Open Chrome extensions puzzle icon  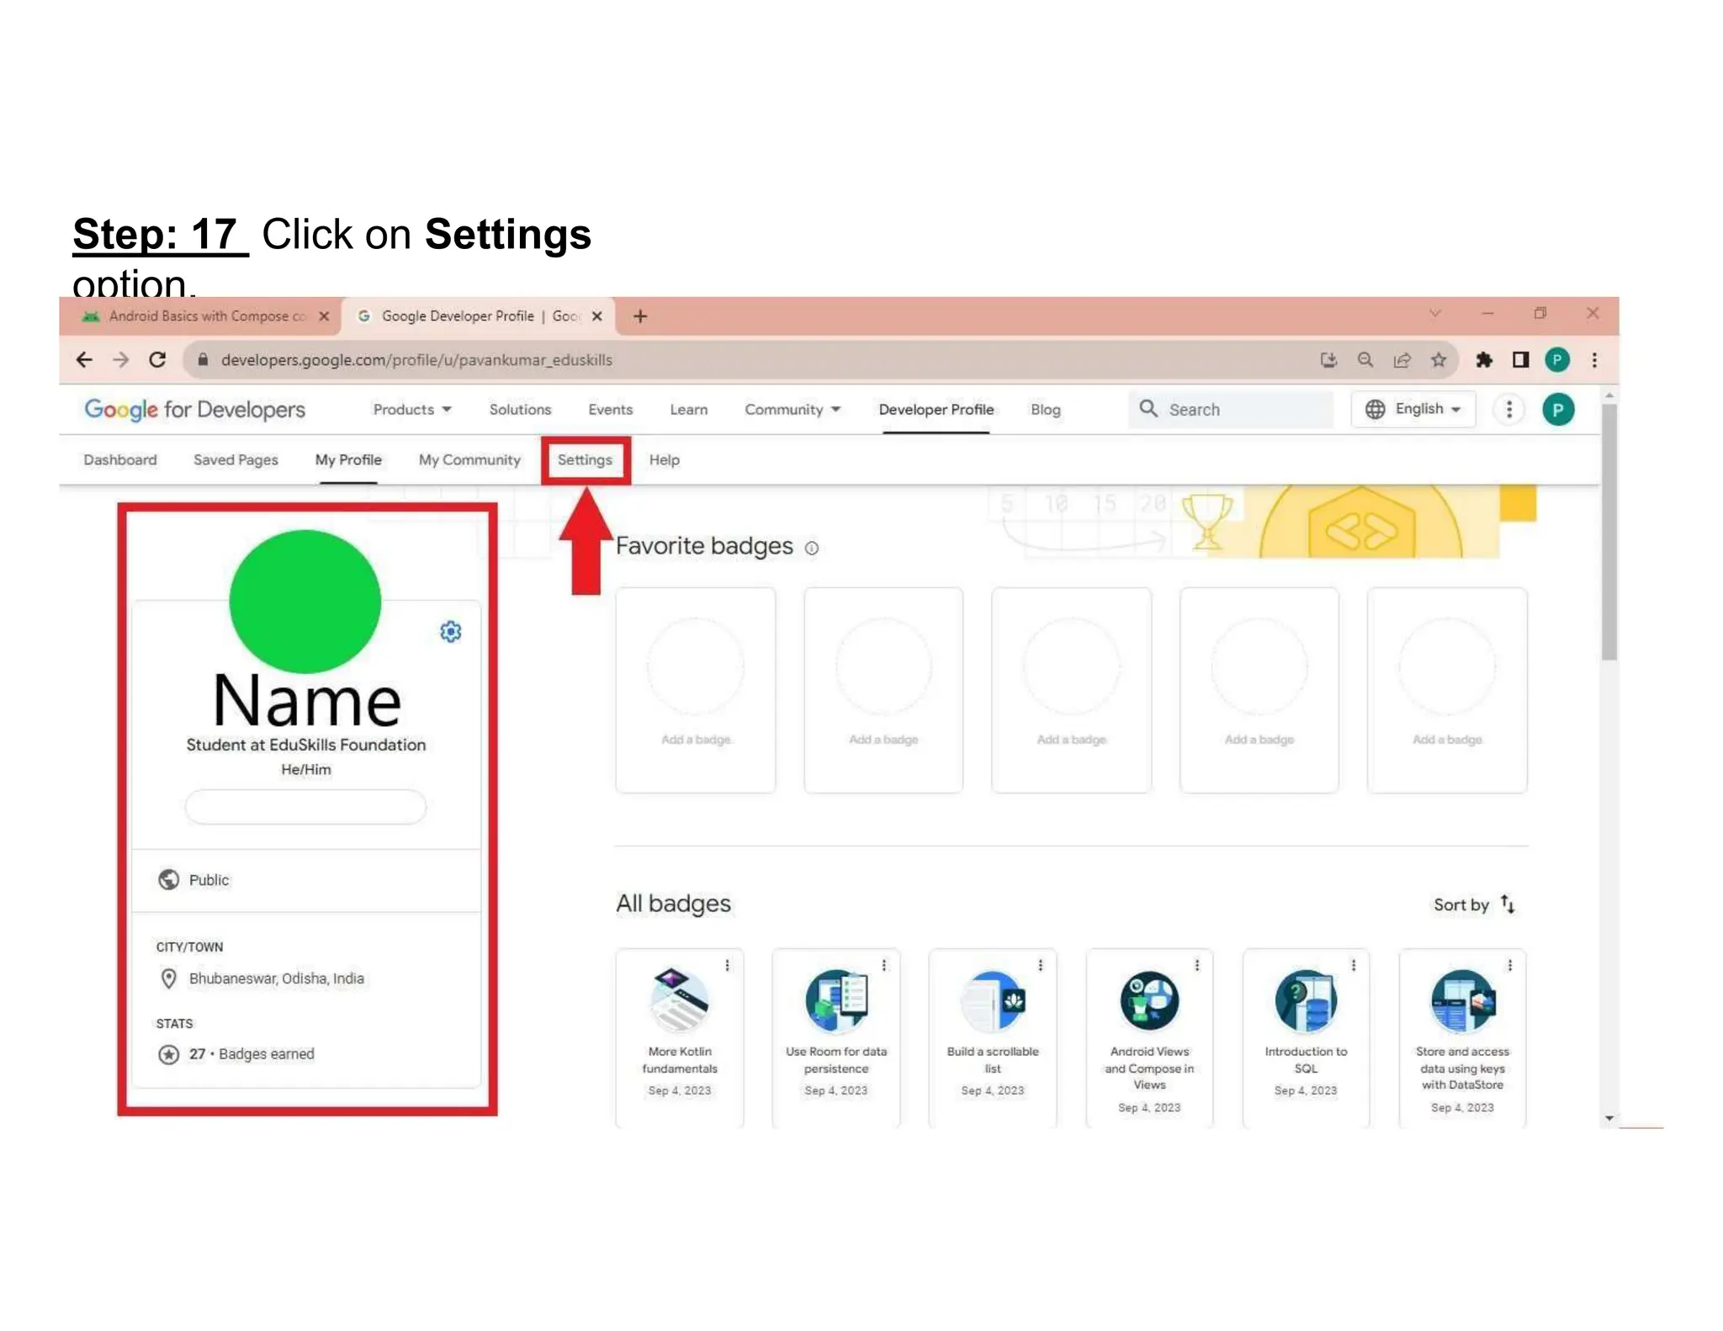1484,360
